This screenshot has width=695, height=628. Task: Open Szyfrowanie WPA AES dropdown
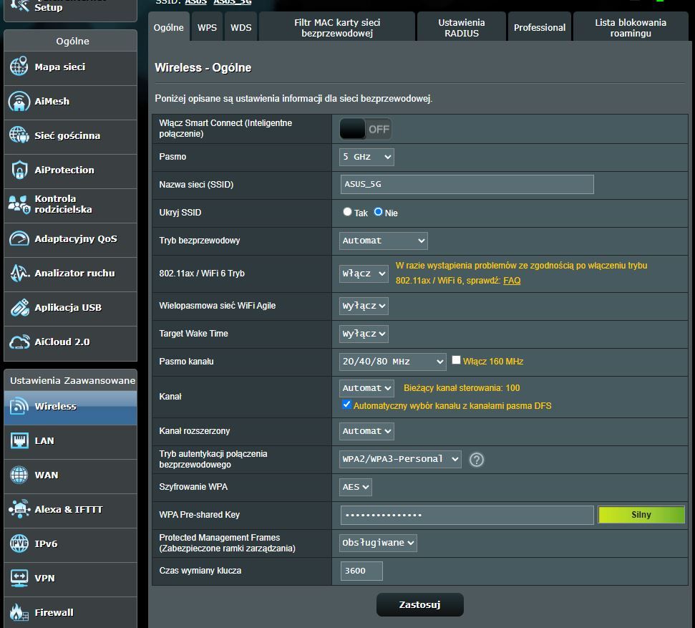pyautogui.click(x=356, y=487)
